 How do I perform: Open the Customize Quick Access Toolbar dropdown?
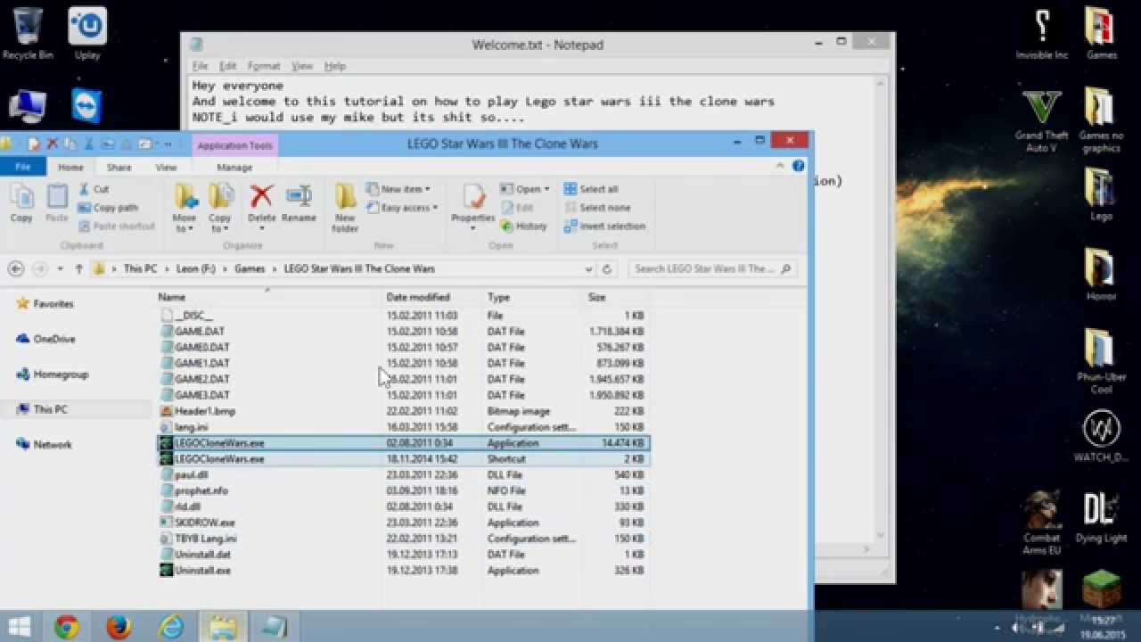(167, 144)
